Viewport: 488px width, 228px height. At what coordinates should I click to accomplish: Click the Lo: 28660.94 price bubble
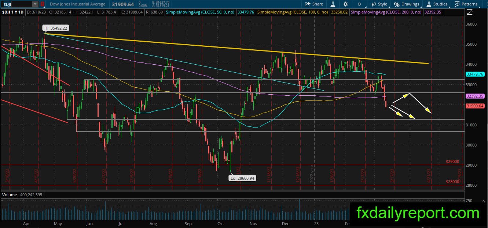click(x=242, y=178)
